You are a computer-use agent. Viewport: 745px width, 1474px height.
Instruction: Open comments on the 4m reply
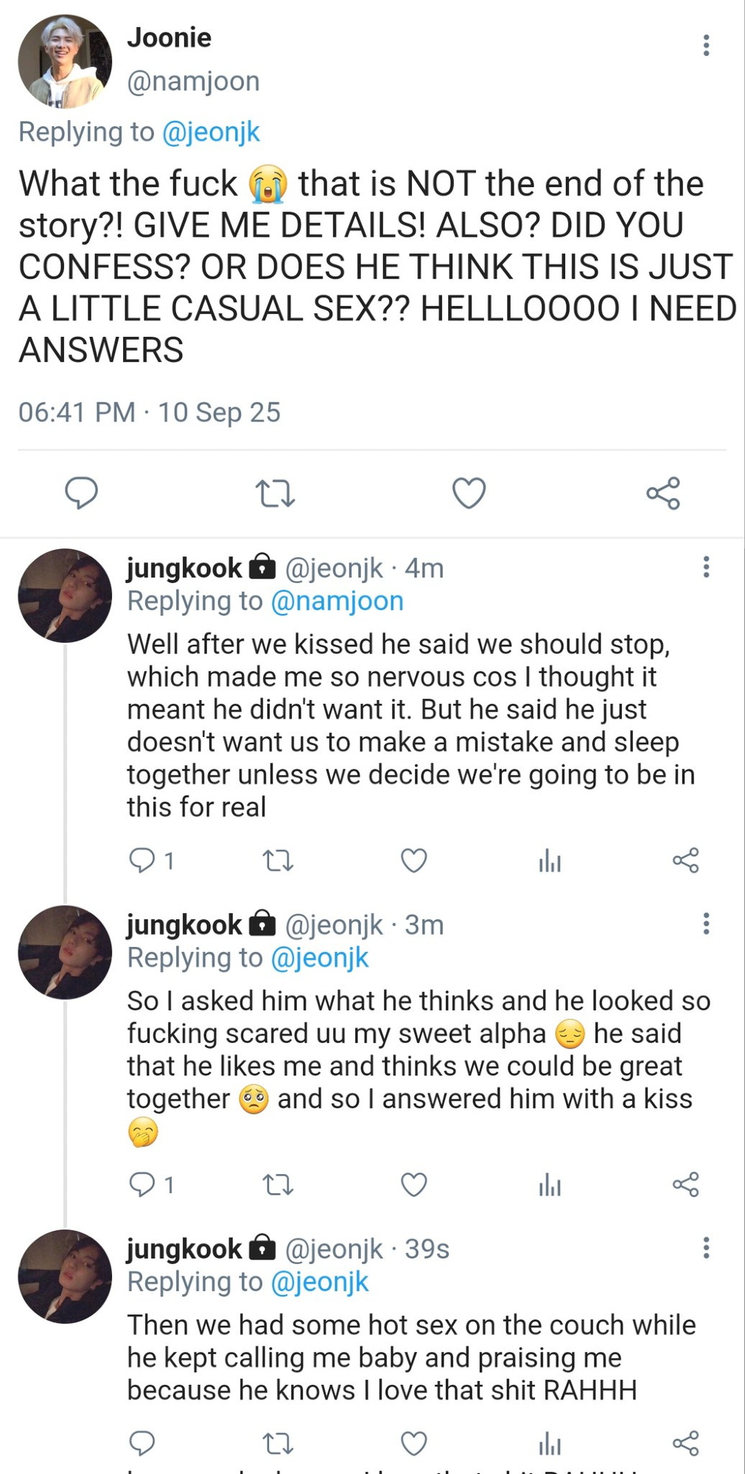click(x=141, y=860)
